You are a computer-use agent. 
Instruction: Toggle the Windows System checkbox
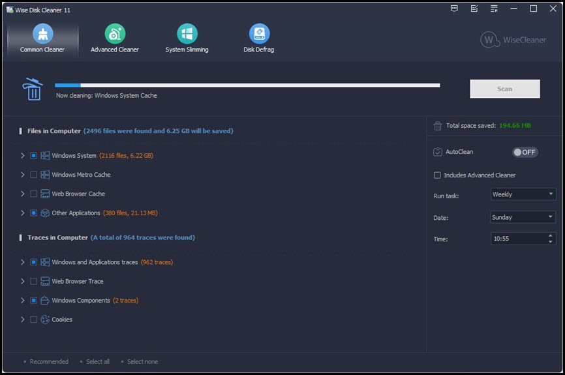point(33,156)
